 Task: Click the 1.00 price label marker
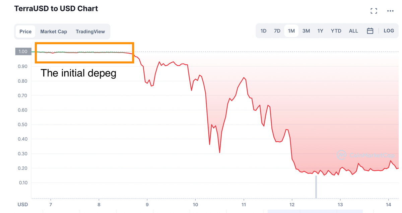coord(23,52)
